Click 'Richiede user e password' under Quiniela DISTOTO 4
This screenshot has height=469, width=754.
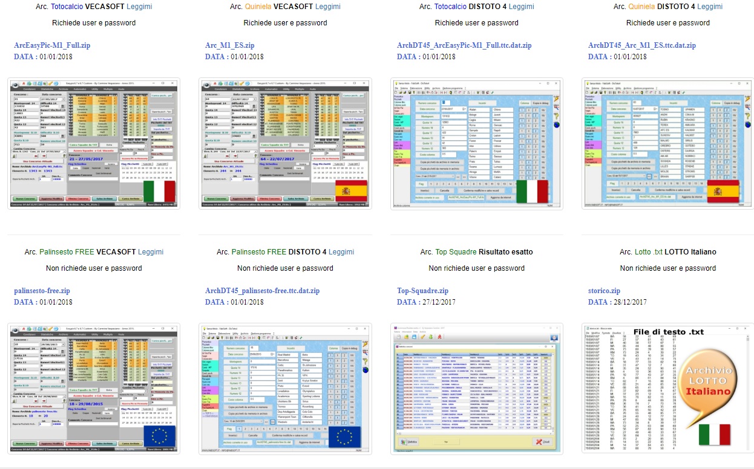coord(668,23)
